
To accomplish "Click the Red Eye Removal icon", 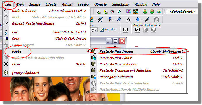I will point(112,12).
